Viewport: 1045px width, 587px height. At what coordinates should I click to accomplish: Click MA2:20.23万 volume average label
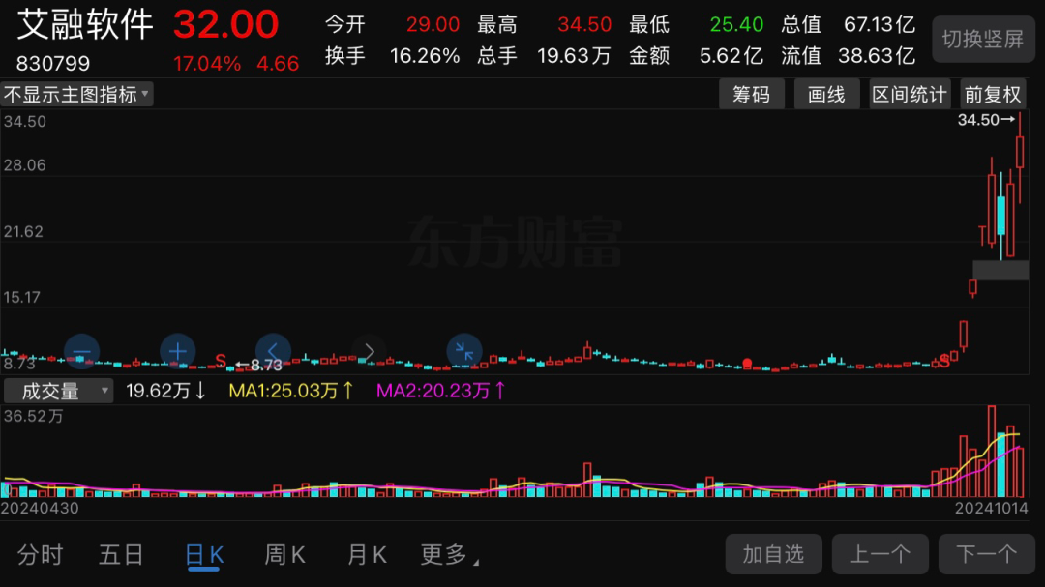pyautogui.click(x=440, y=391)
